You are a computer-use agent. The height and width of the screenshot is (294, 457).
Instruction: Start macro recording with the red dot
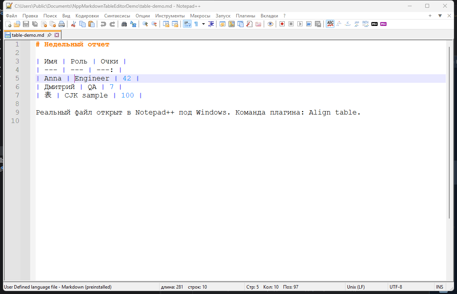point(282,24)
